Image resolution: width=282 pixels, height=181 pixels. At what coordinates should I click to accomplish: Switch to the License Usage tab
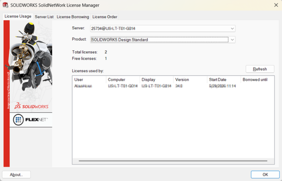click(18, 16)
